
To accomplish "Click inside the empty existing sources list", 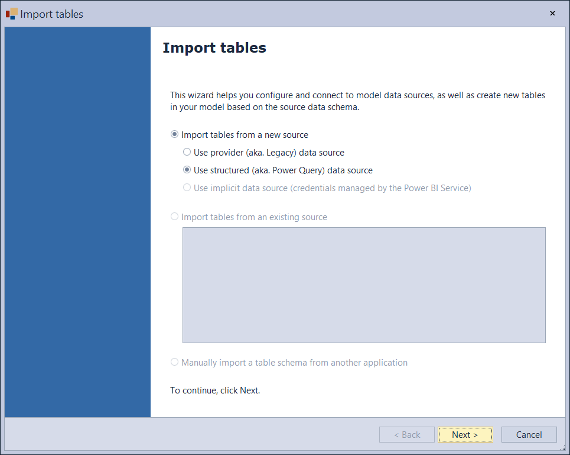I will [363, 285].
